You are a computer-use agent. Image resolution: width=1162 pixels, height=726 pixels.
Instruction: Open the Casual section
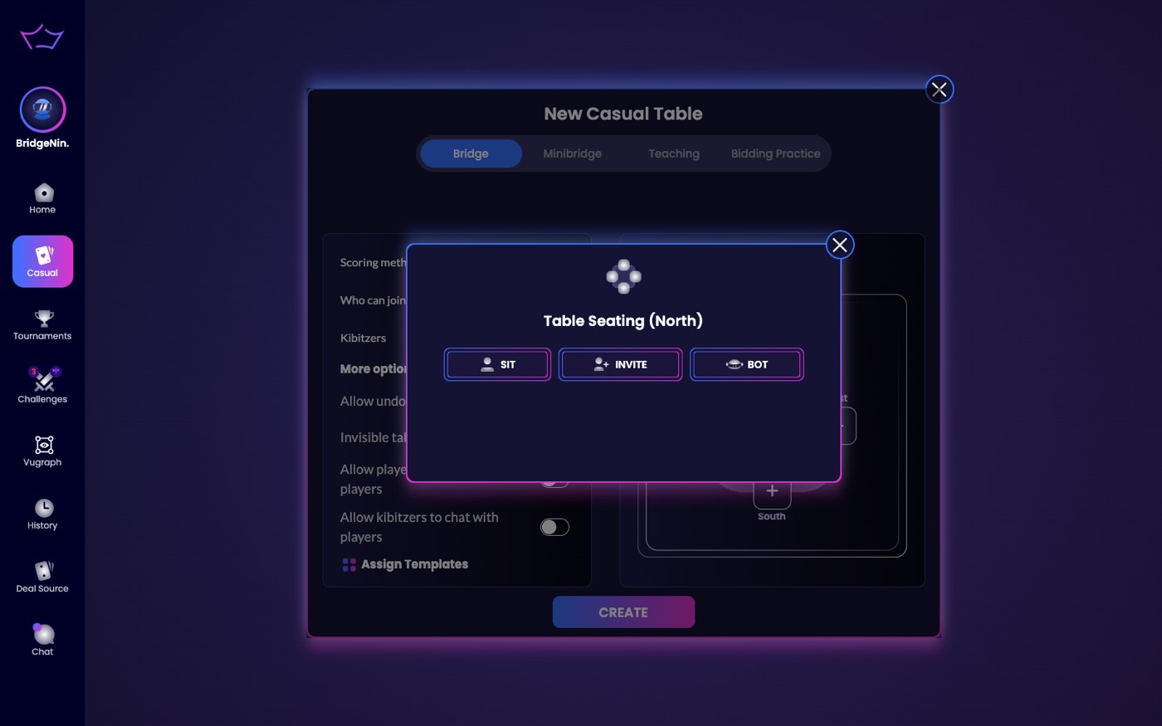42,261
